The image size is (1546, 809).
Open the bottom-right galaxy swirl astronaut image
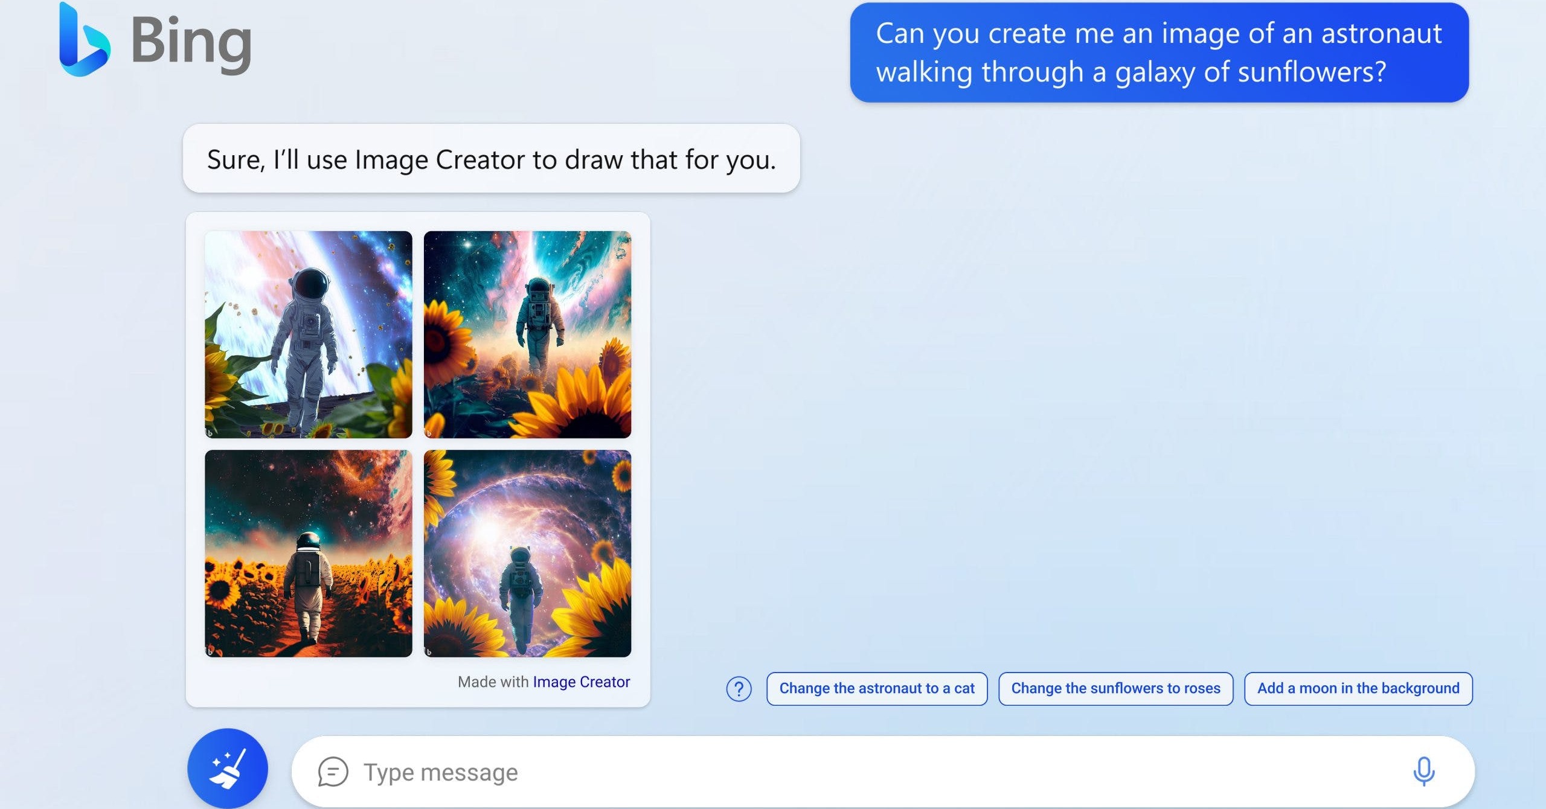(x=527, y=553)
